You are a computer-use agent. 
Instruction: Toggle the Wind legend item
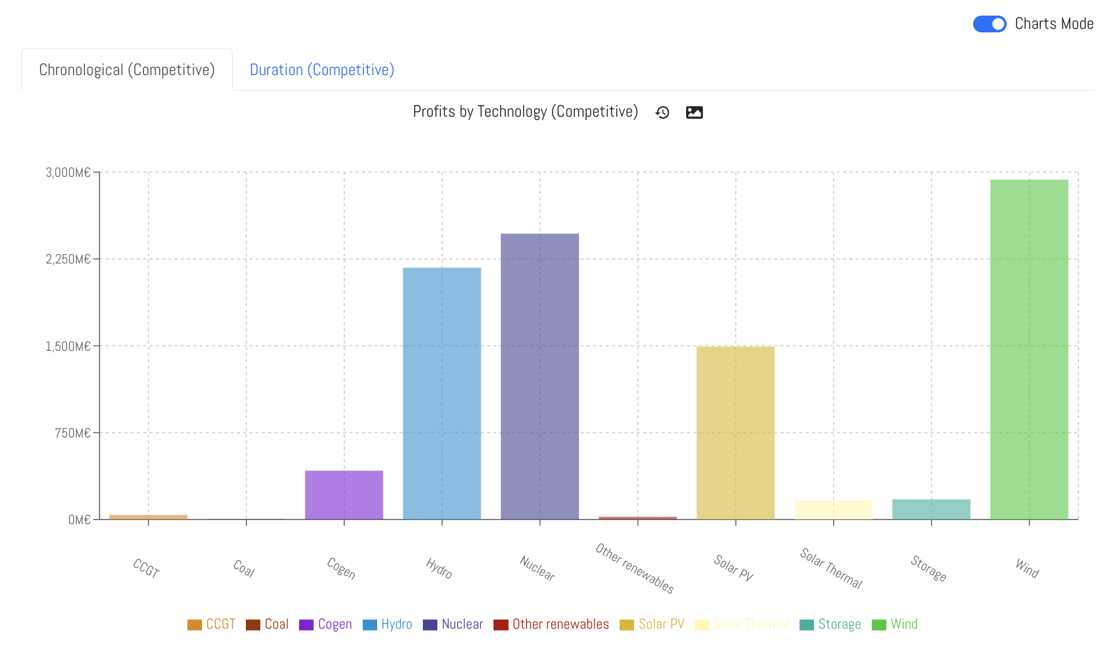(895, 624)
